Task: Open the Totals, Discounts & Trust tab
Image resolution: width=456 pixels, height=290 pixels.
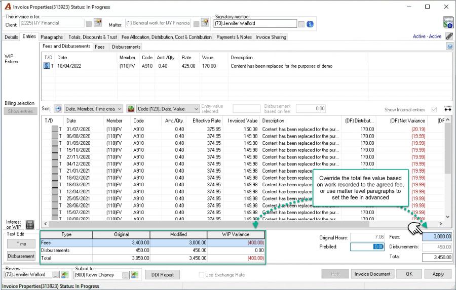Action: pos(93,37)
